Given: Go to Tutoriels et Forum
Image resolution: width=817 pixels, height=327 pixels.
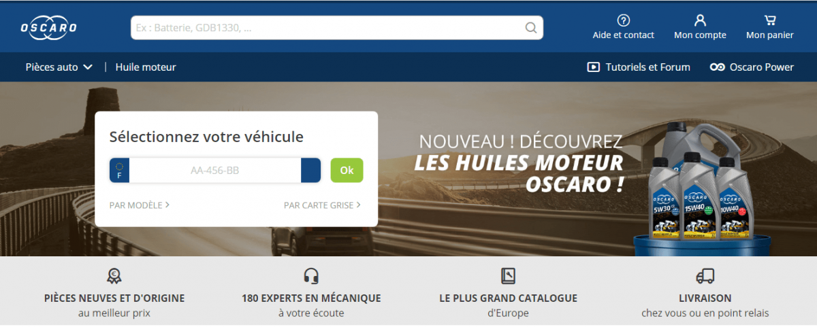Looking at the screenshot, I should (647, 67).
